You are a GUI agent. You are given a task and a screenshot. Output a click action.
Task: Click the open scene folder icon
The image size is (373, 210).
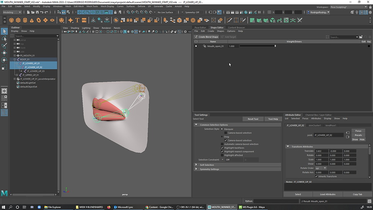click(33, 12)
